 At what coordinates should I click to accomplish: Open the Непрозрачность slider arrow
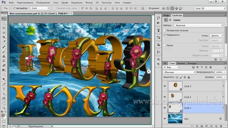coord(224,72)
